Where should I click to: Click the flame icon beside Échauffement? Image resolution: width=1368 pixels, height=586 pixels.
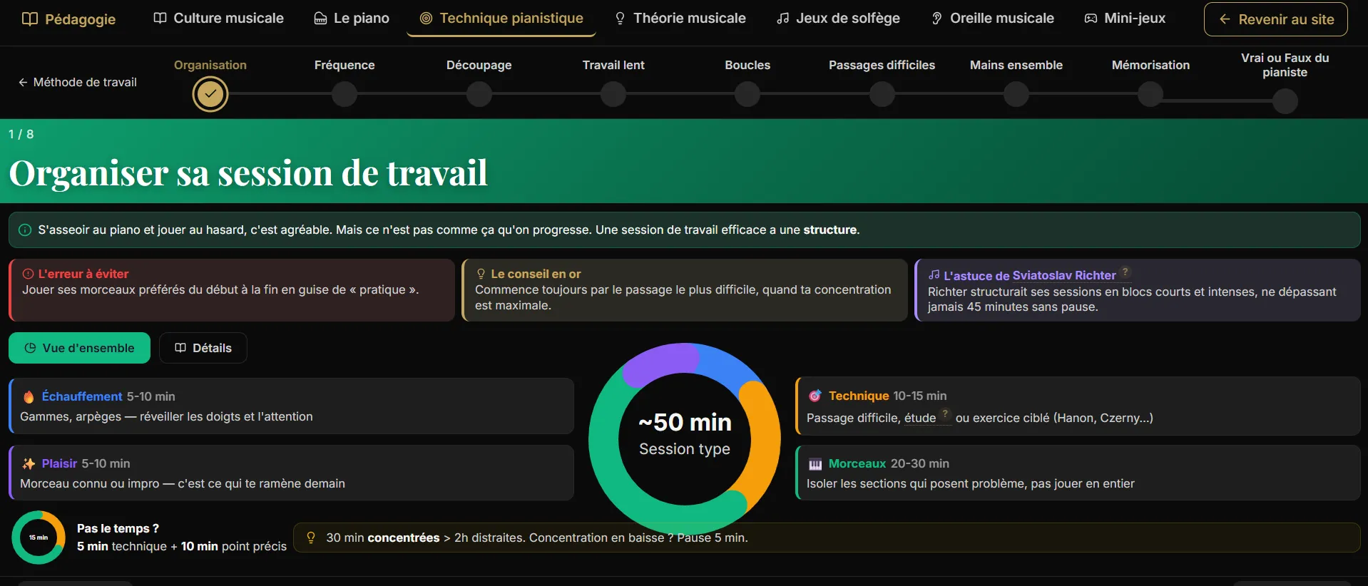tap(29, 397)
